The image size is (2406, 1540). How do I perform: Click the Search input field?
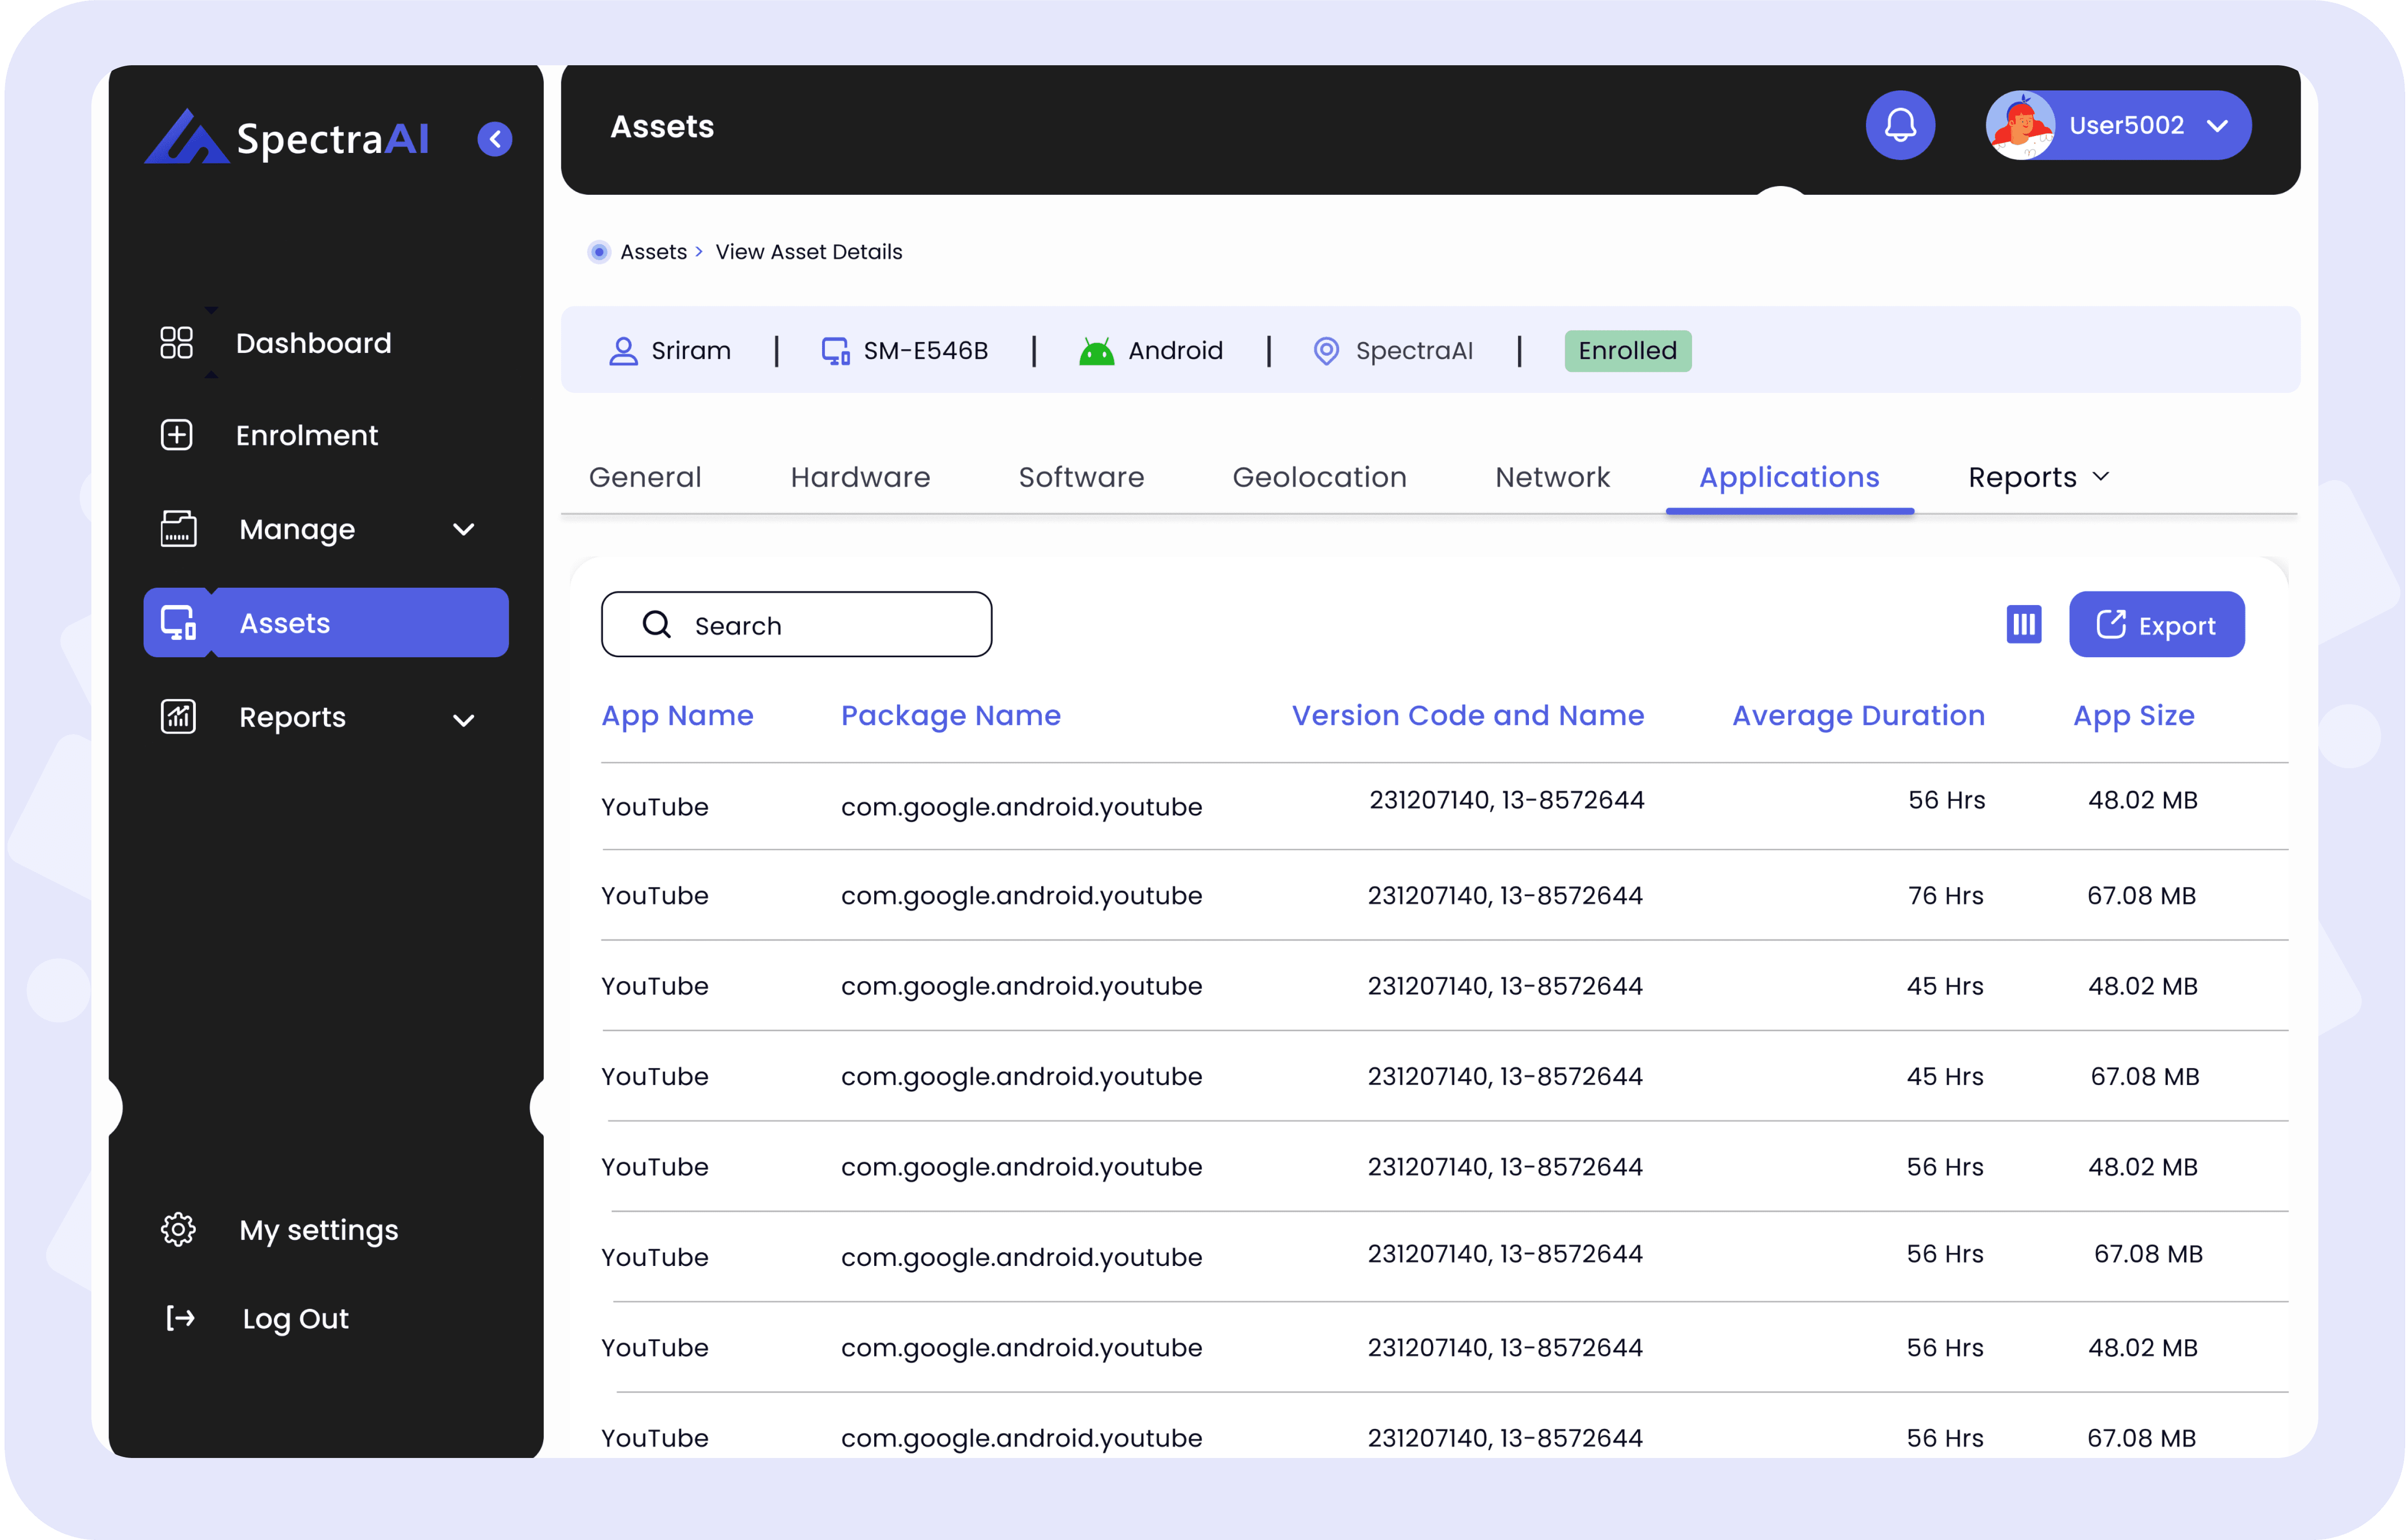[x=796, y=624]
